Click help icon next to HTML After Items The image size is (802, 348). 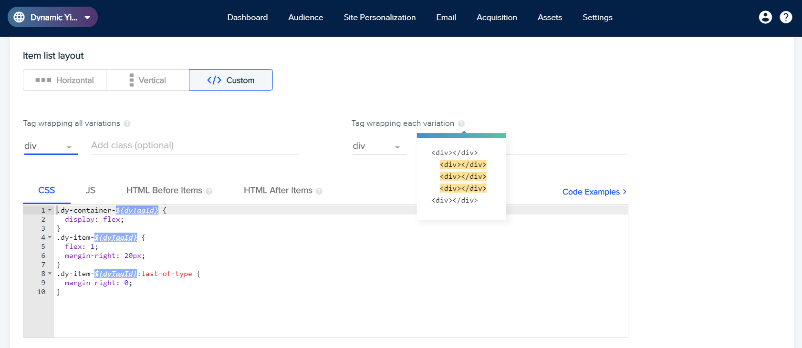click(319, 191)
